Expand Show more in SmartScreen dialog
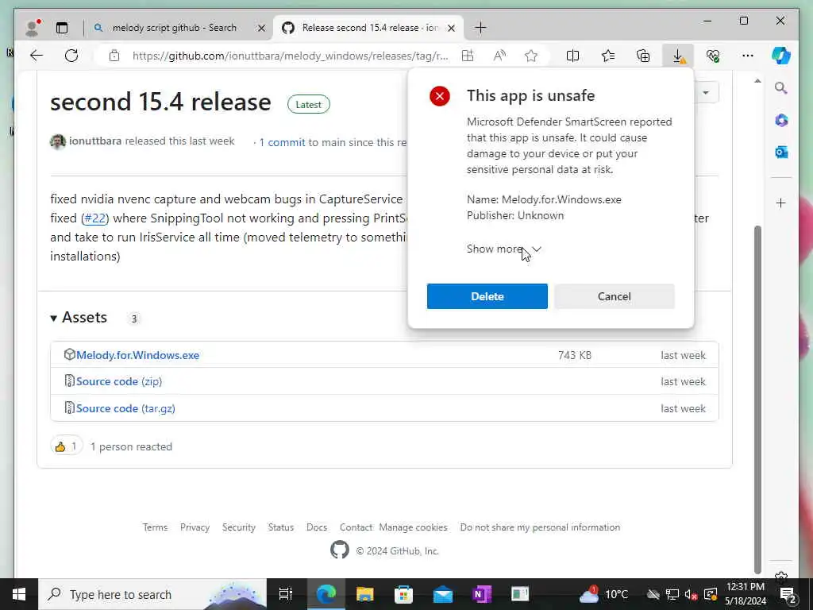Screen dimensions: 813x610 [504, 249]
